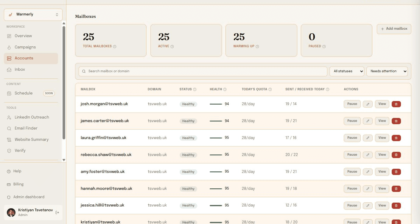Screen dimensions: 420x224
Task: Open the Needs attention sort dropdown
Action: pyautogui.click(x=387, y=71)
